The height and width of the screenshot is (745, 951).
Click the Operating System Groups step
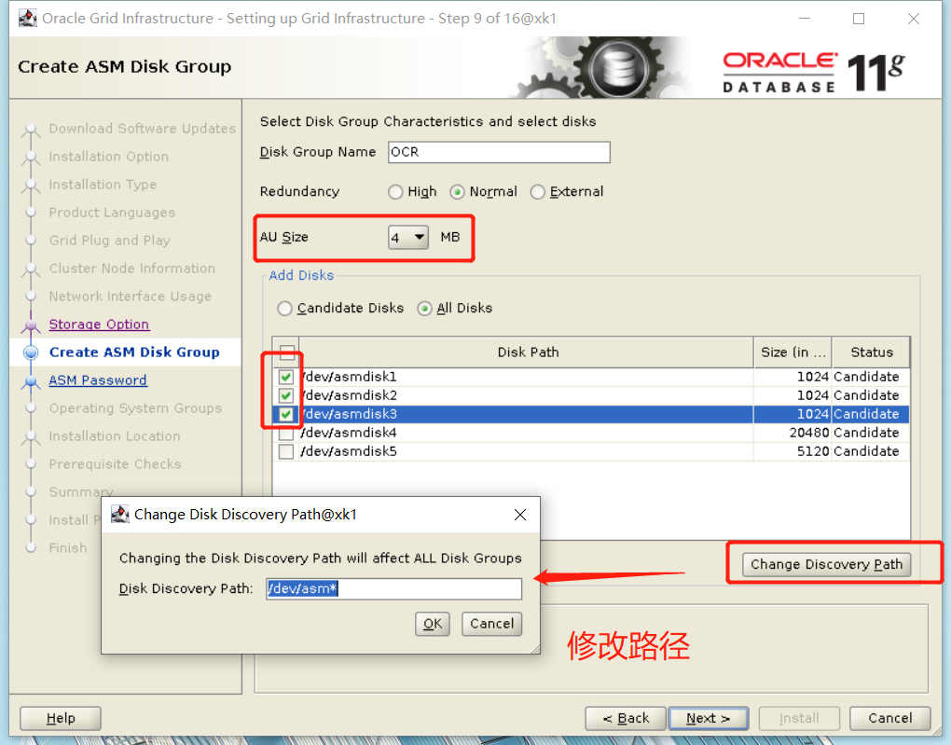coord(135,408)
